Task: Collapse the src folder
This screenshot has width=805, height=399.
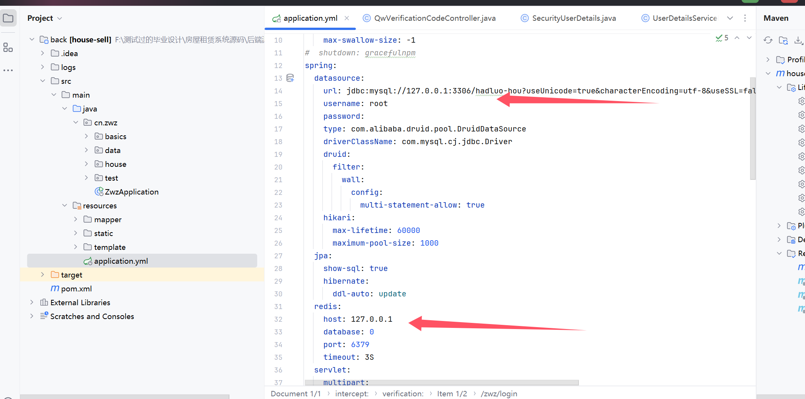Action: point(43,81)
